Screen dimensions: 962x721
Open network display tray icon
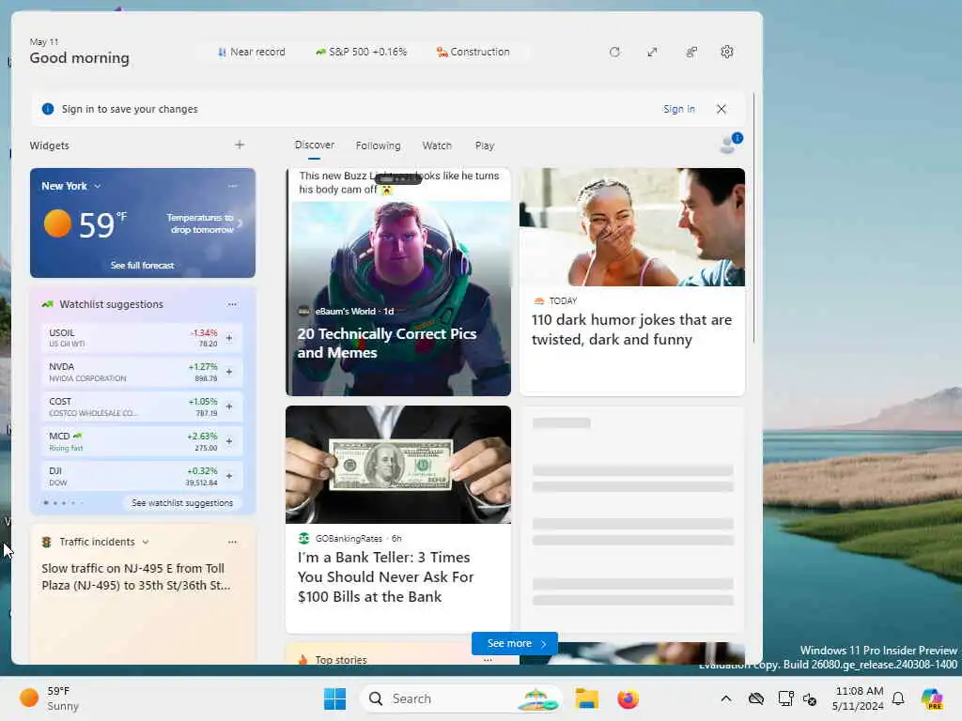coord(785,698)
